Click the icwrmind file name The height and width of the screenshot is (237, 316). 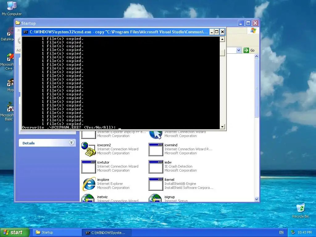171,145
